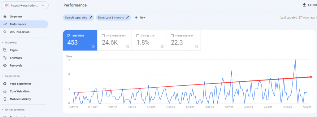Click help icon in Total clicks card
Image resolution: width=317 pixels, height=117 pixels.
click(x=93, y=46)
